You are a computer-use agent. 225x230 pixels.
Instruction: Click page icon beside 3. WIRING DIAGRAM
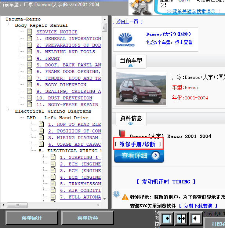tap(41, 138)
